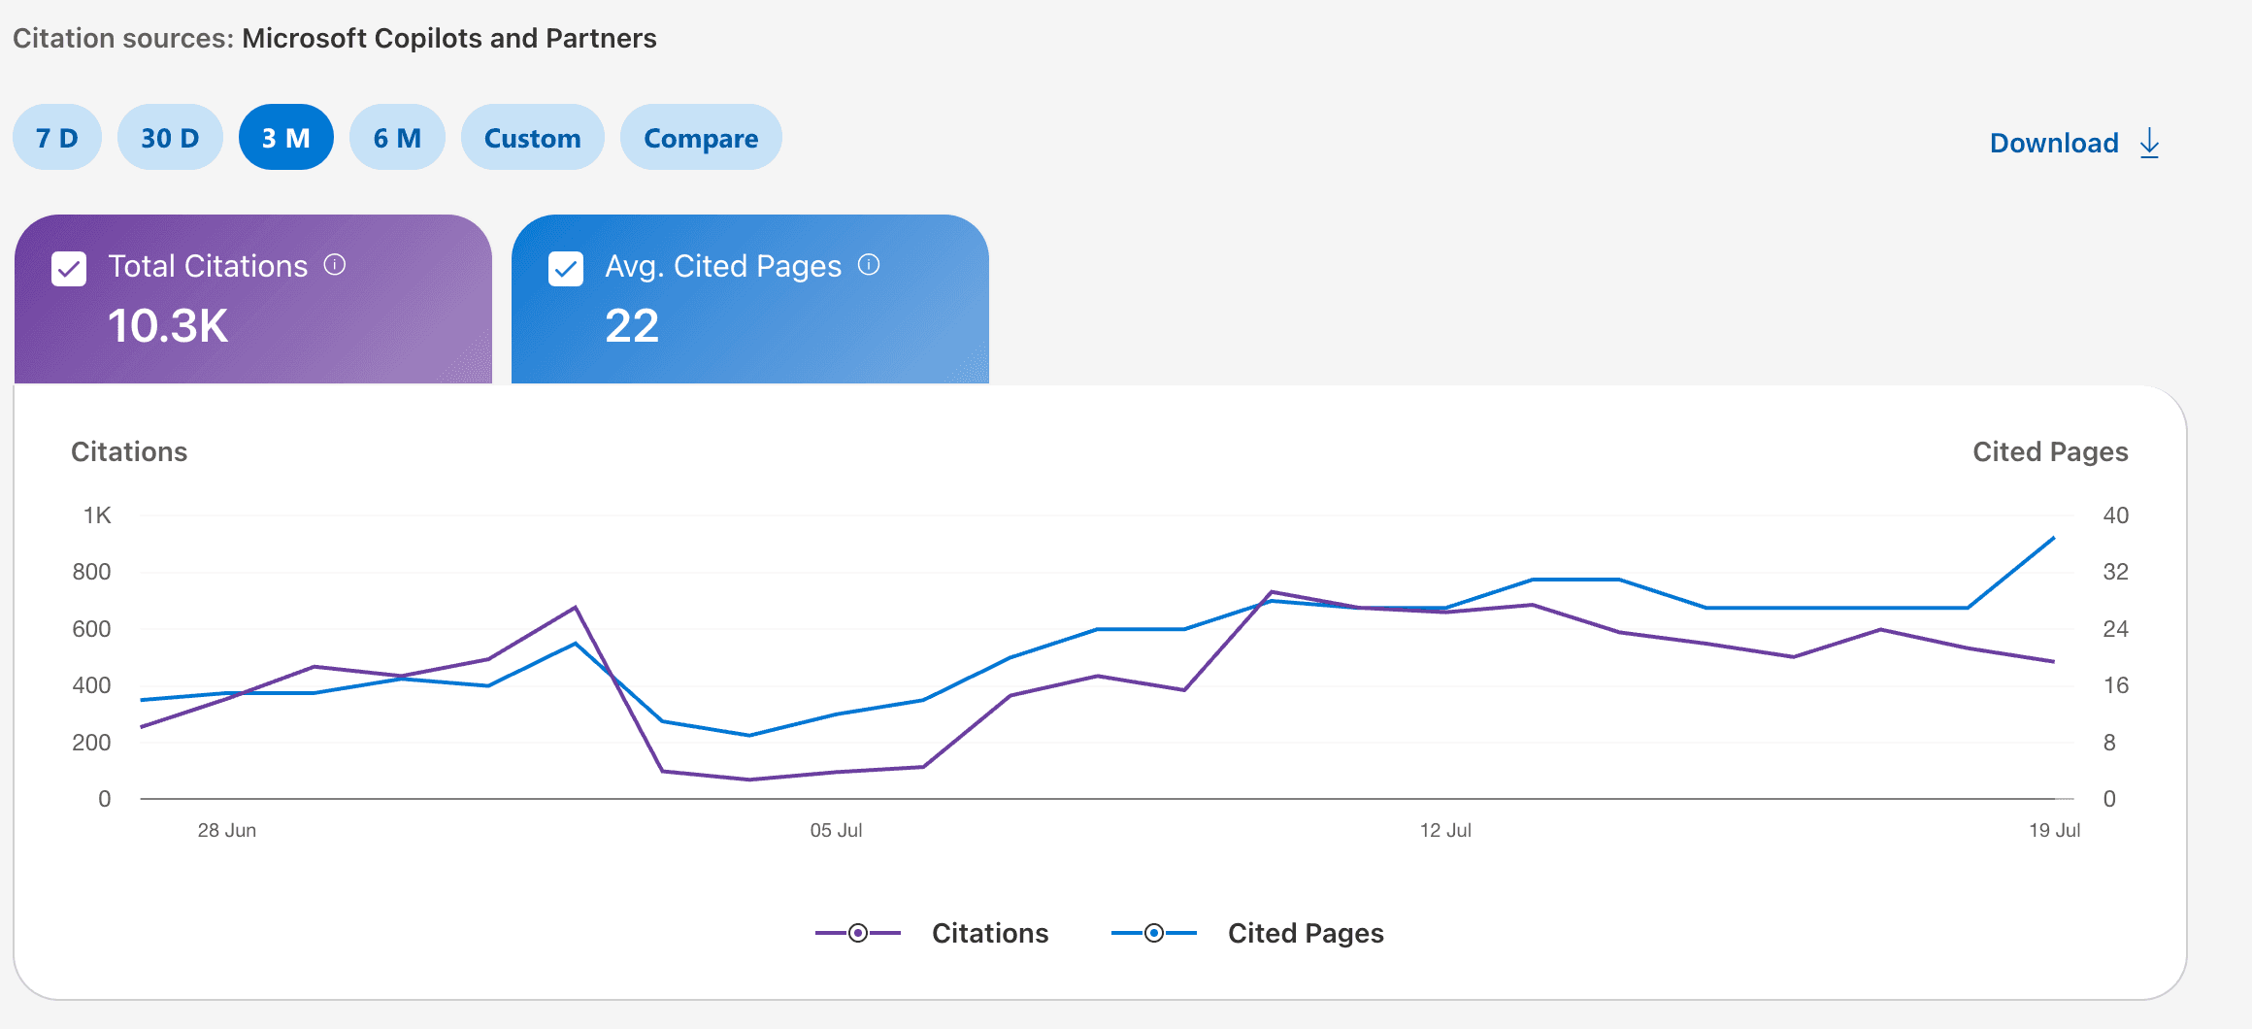This screenshot has height=1029, width=2252.
Task: Click the 12 Jul axis label
Action: coord(1445,830)
